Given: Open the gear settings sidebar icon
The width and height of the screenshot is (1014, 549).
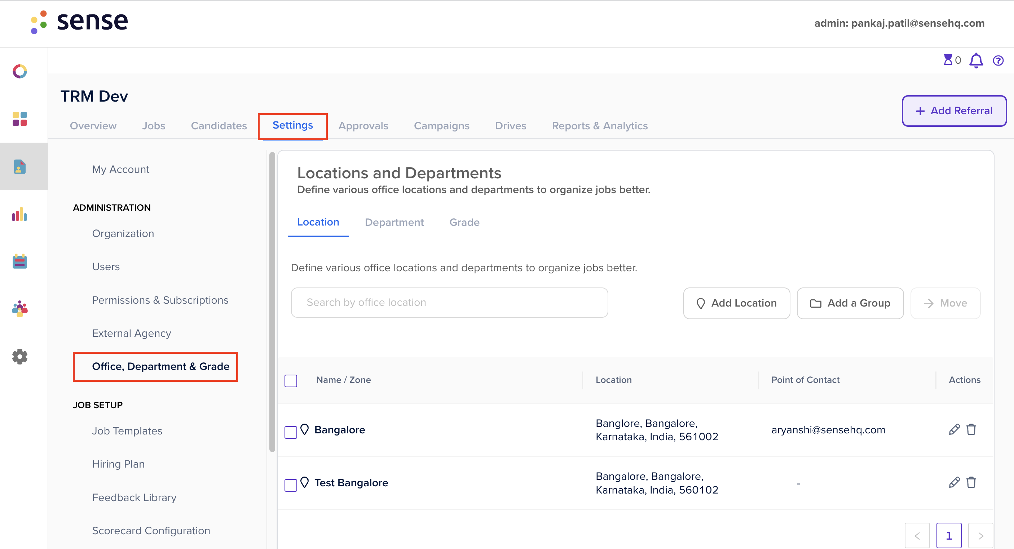Looking at the screenshot, I should pos(20,356).
